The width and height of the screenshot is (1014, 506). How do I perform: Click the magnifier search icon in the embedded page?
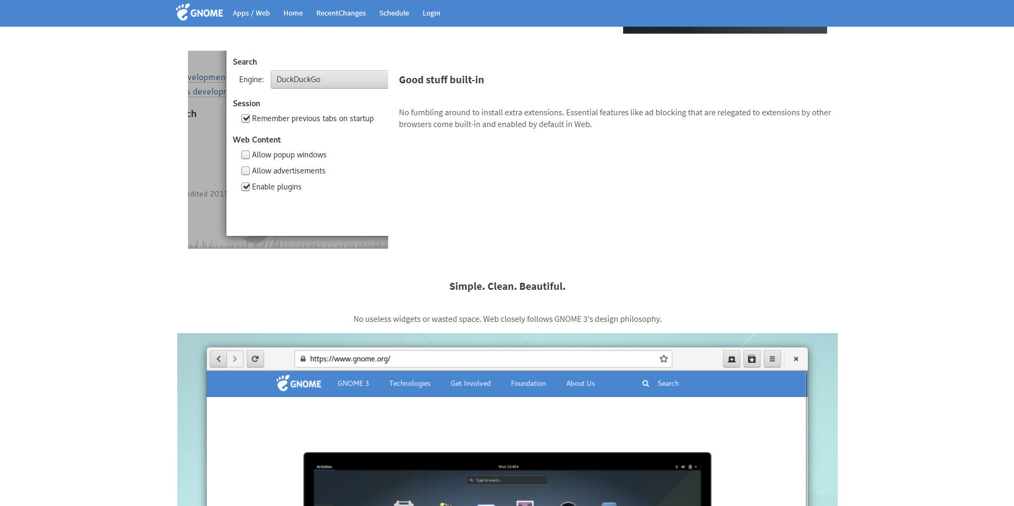(646, 383)
